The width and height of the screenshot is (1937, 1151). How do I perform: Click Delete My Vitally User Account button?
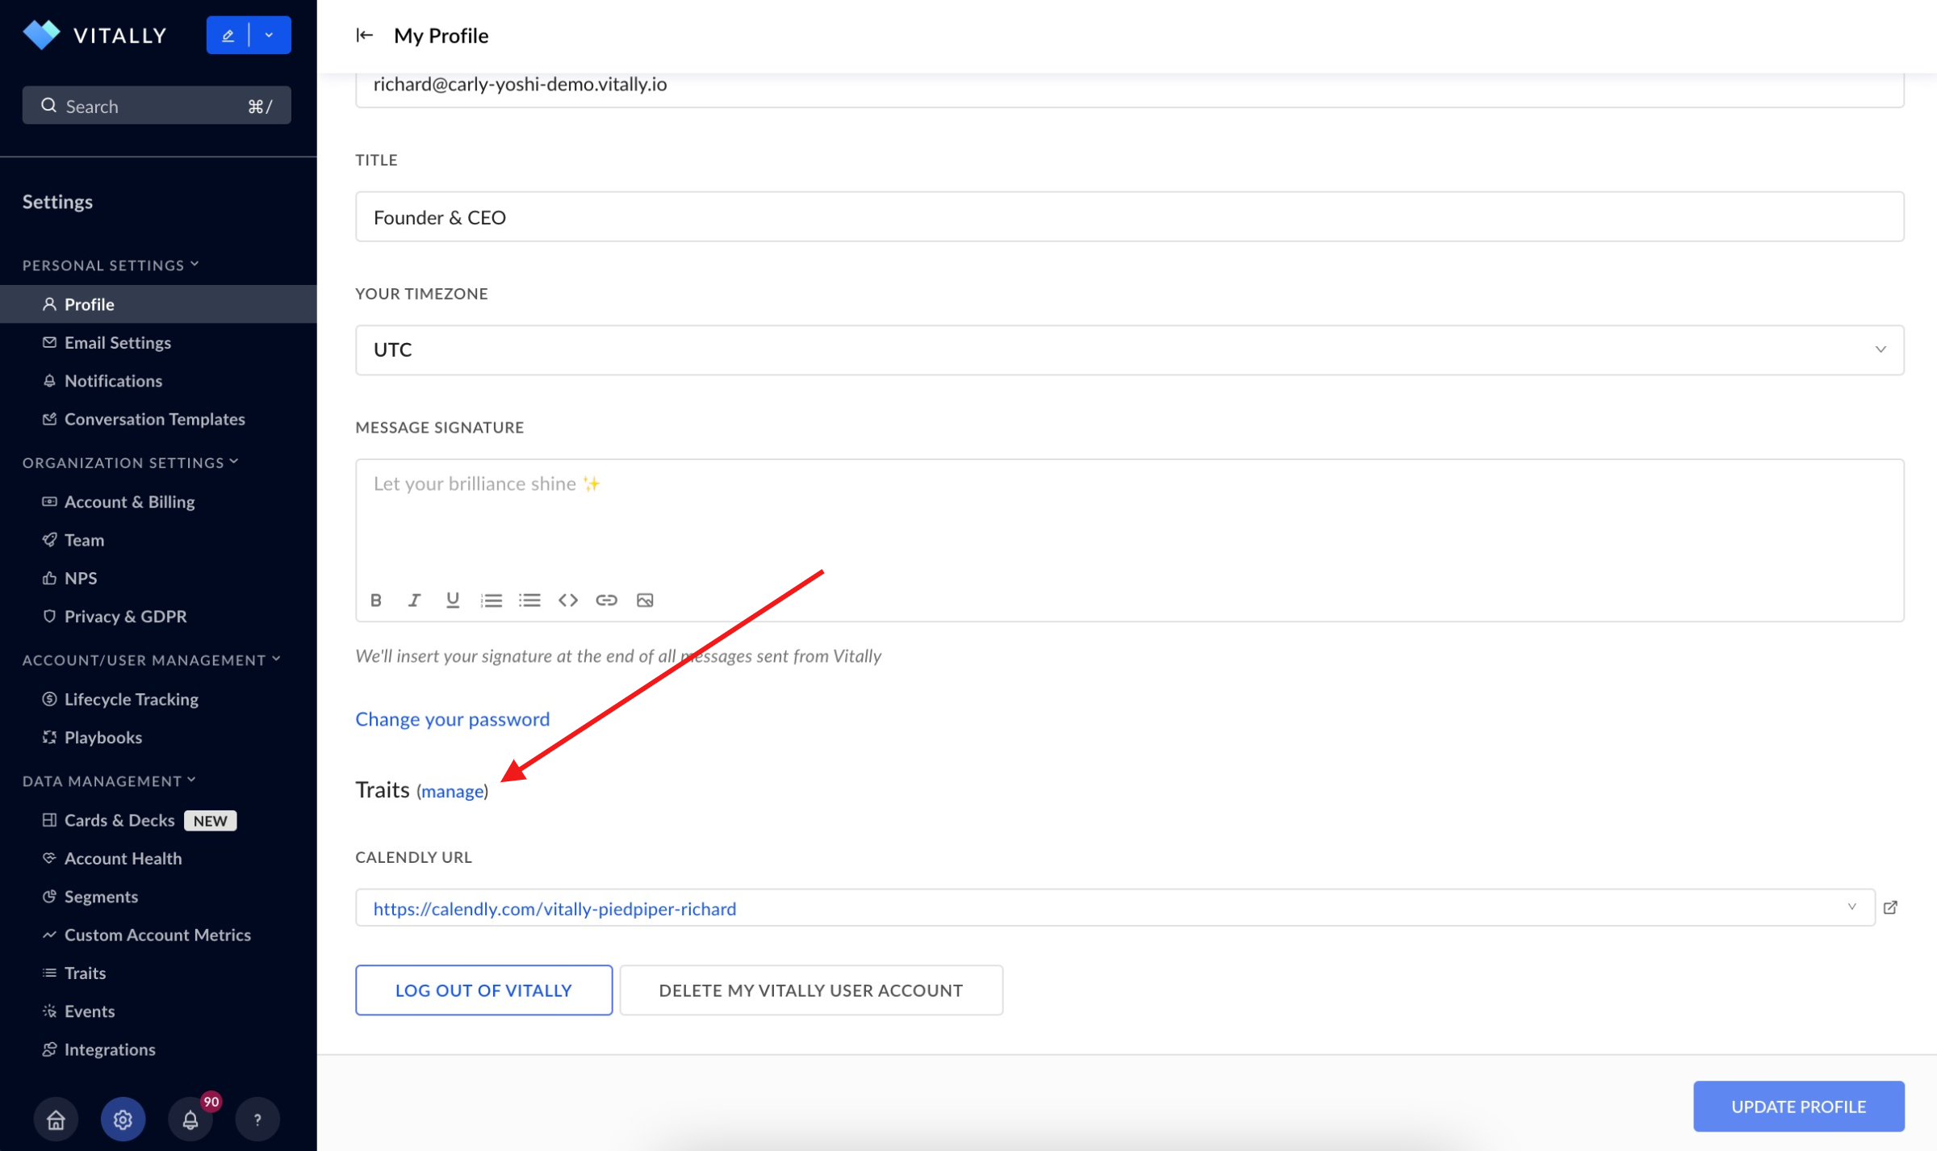click(811, 990)
